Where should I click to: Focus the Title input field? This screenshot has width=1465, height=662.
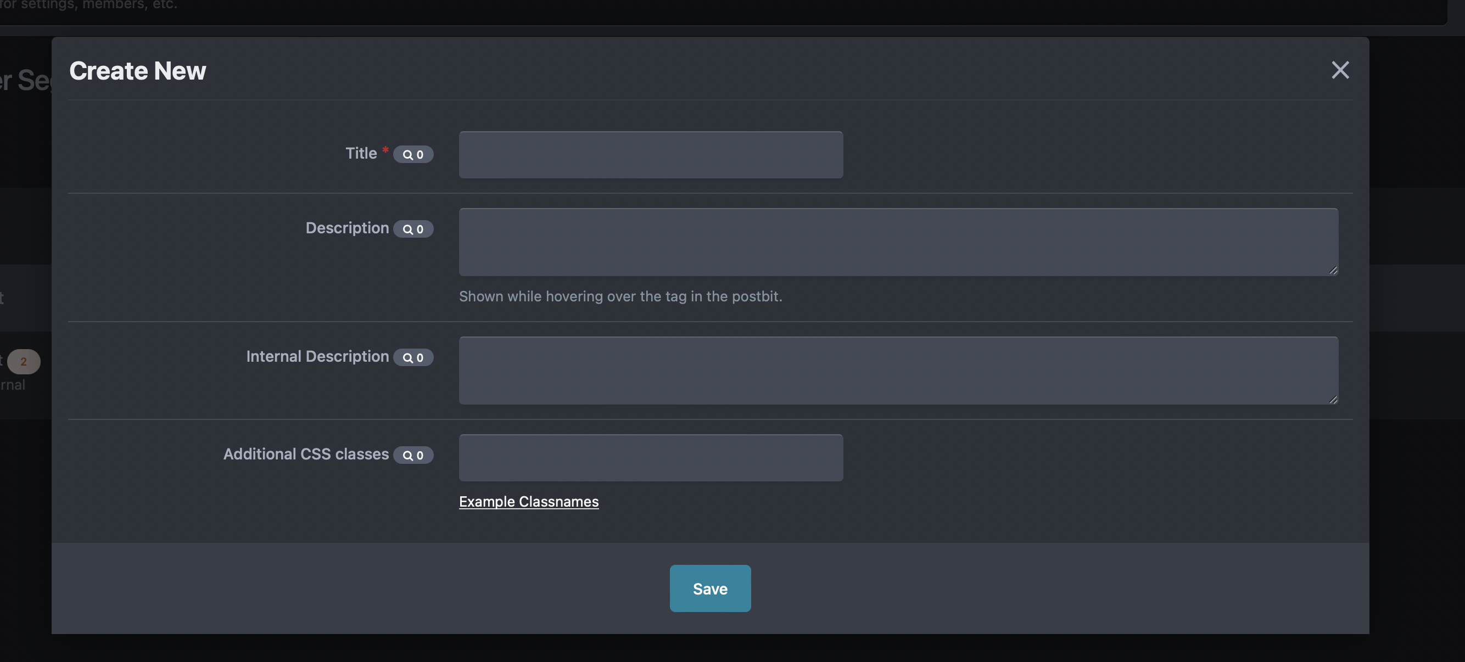(651, 155)
